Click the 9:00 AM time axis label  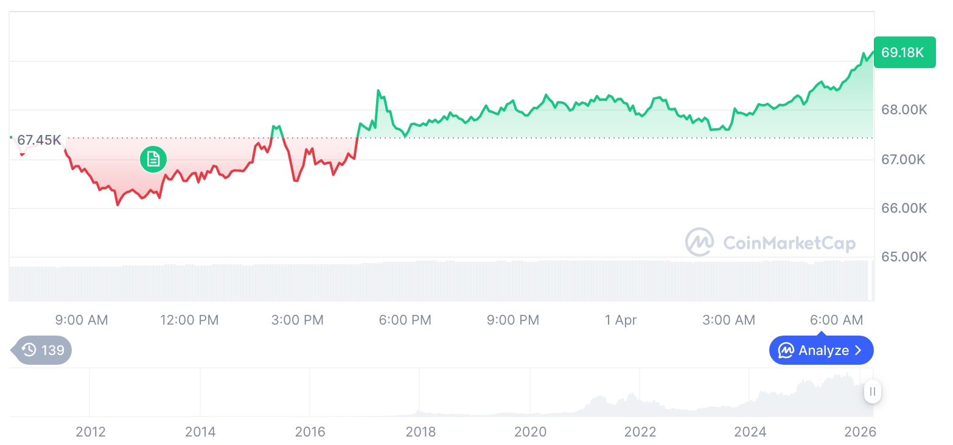(82, 320)
